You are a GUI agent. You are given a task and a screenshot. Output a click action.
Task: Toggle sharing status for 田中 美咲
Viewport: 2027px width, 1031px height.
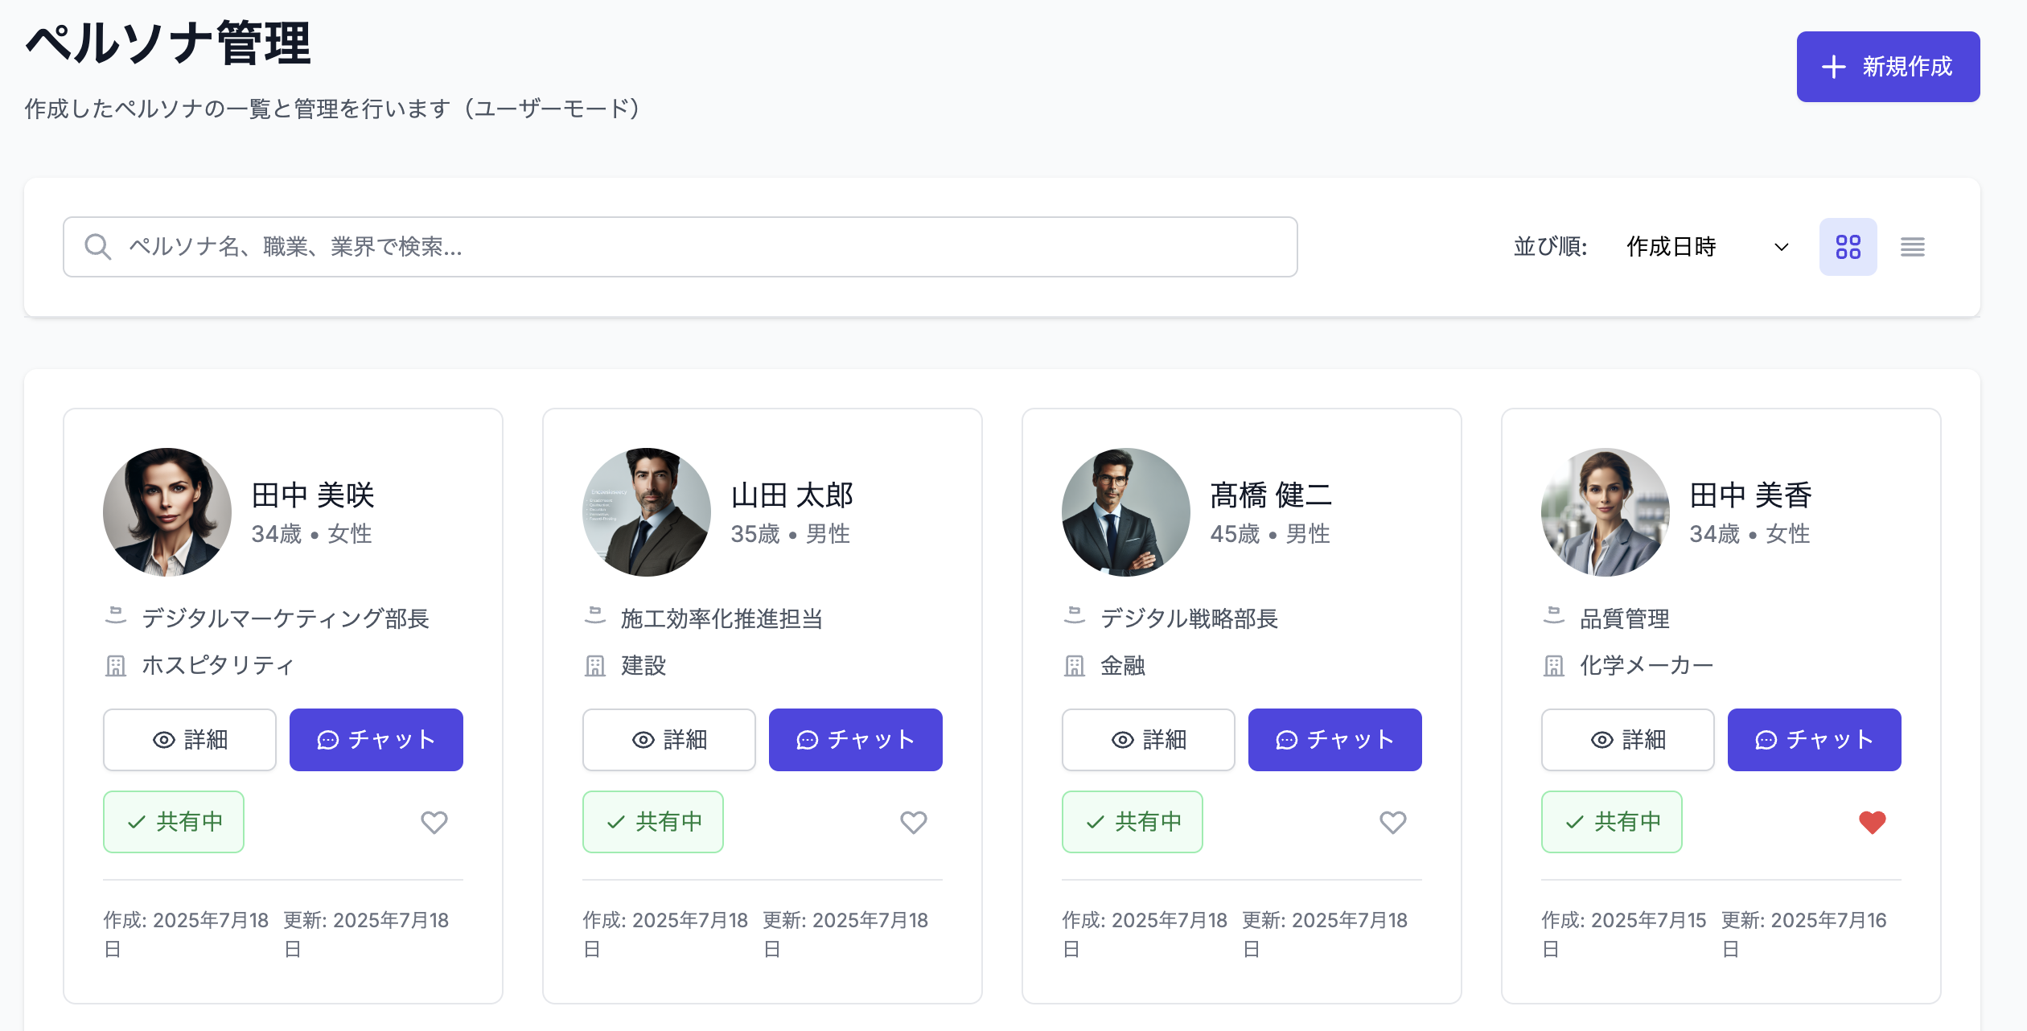[173, 822]
